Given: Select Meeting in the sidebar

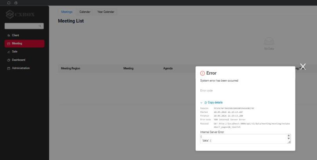Looking at the screenshot, I should click(x=25, y=44).
